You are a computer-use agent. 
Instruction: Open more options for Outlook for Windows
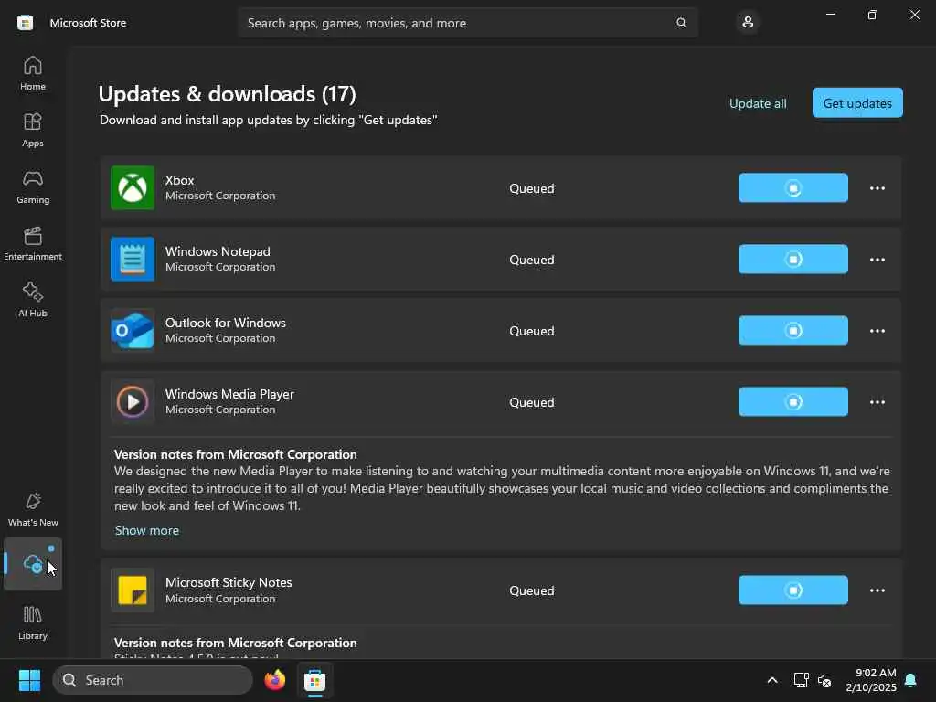[x=877, y=331]
